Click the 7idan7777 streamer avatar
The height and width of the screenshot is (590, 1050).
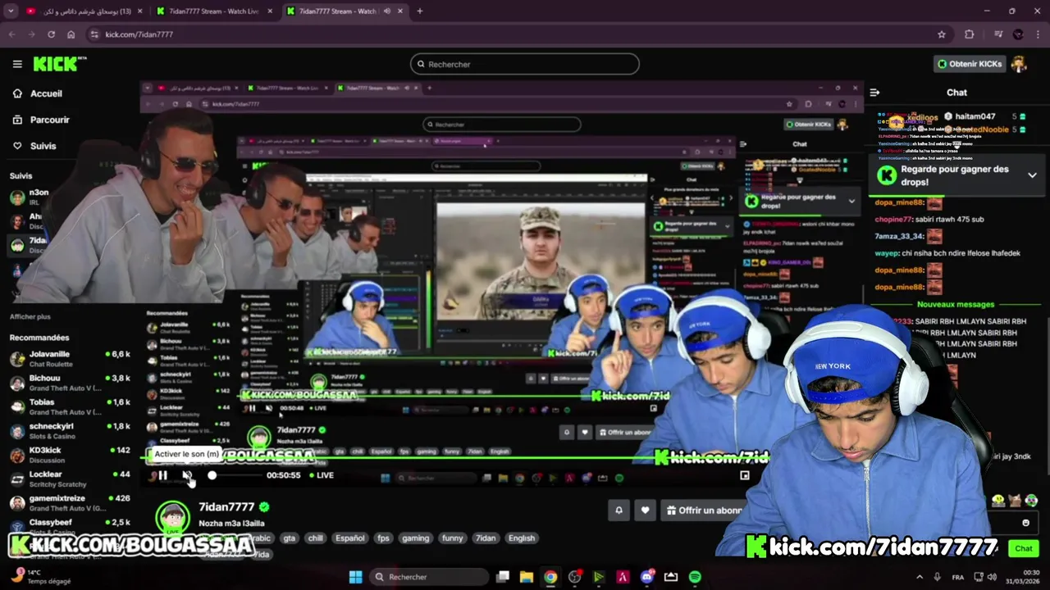(x=172, y=518)
